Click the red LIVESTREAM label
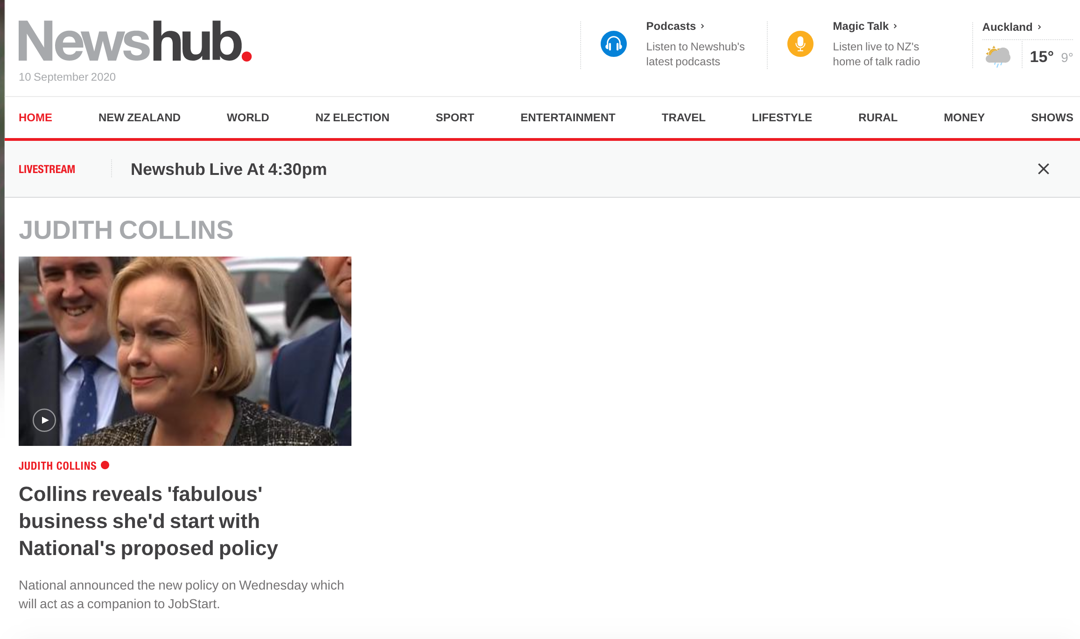 click(x=47, y=169)
